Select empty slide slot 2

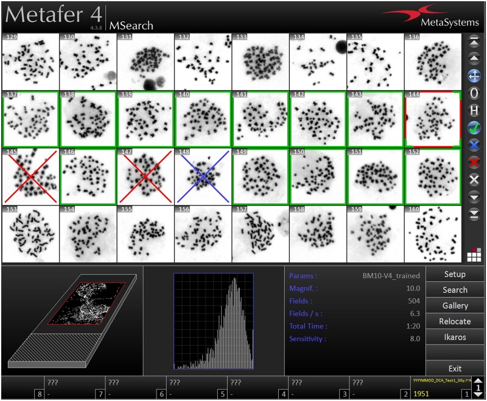coord(380,388)
